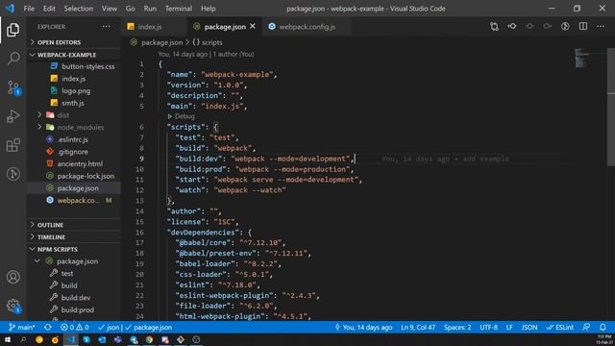Open the Manage gear icon
This screenshot has width=615, height=346.
click(x=13, y=306)
